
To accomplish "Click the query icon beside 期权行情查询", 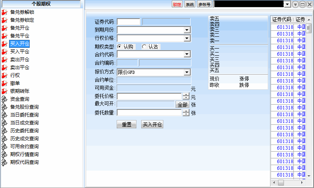I will 4,154.
